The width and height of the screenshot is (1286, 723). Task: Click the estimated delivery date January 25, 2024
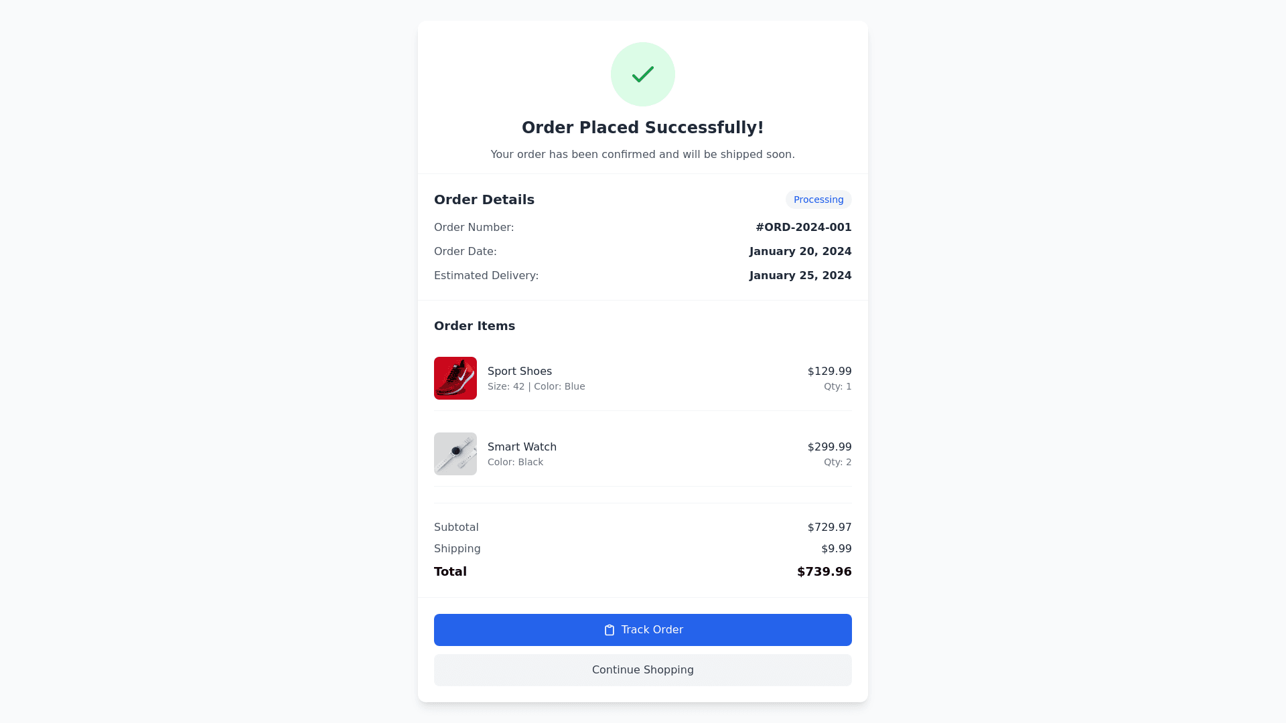pos(800,276)
